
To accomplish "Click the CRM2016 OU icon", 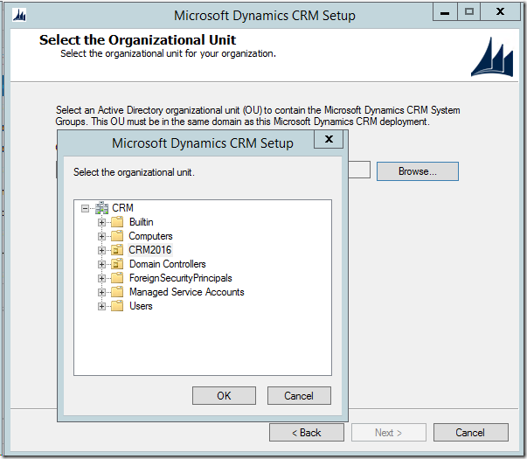I will 117,250.
